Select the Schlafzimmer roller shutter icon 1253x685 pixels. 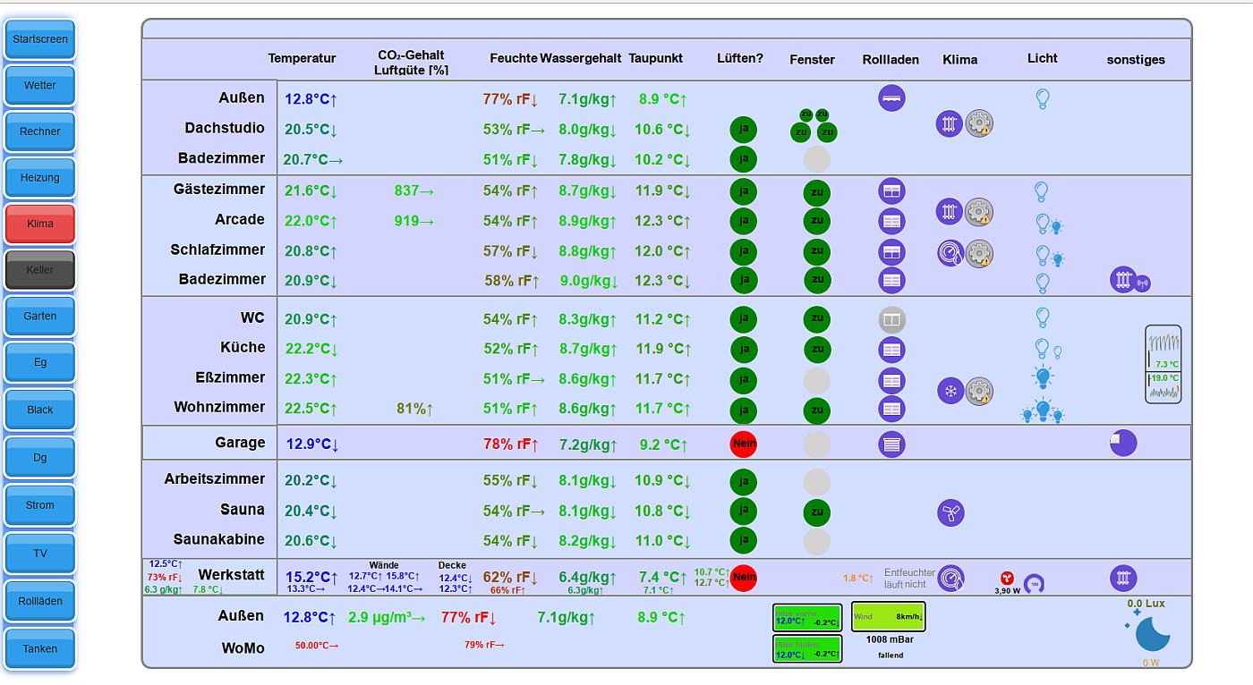coord(891,252)
